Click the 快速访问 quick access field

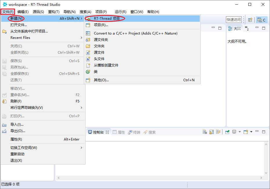(x=234, y=20)
